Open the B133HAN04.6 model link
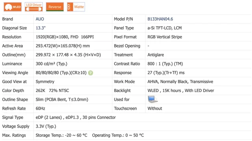The height and width of the screenshot is (141, 252). click(160, 19)
